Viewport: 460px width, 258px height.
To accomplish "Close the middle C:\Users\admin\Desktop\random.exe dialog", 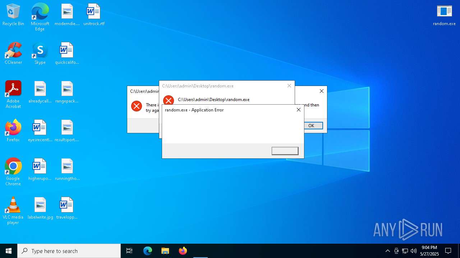I will 289,86.
